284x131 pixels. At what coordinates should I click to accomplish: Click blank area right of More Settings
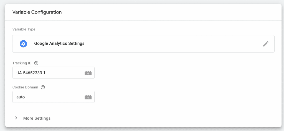click(x=163, y=118)
